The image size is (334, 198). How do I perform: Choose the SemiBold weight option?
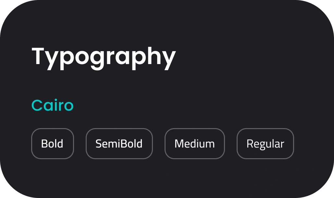[119, 144]
